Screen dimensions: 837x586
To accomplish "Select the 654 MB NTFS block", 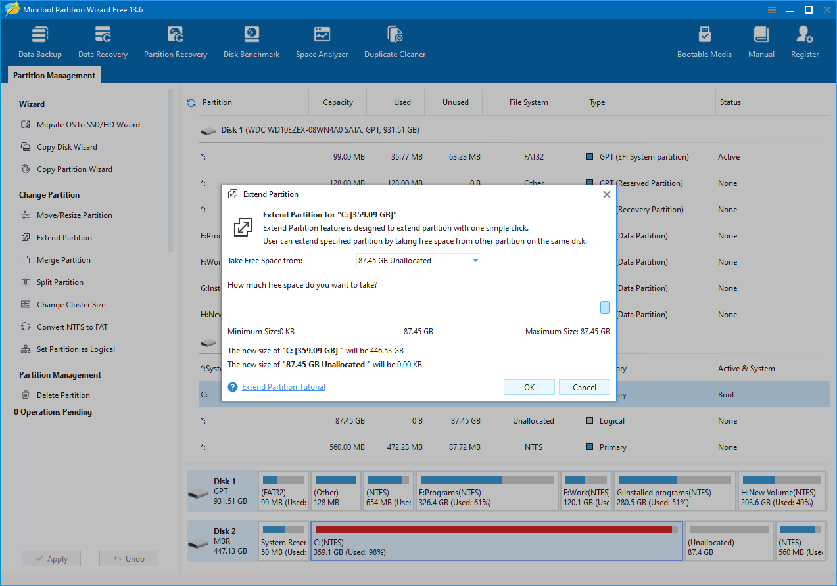I will (x=389, y=491).
